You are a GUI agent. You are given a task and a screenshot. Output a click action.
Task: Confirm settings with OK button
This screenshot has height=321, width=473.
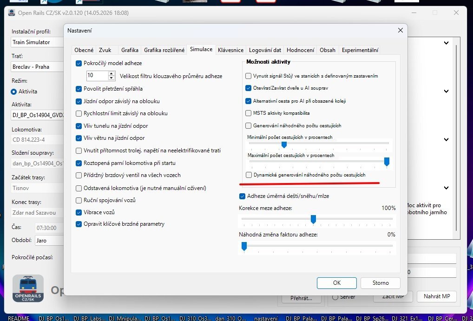tap(337, 283)
